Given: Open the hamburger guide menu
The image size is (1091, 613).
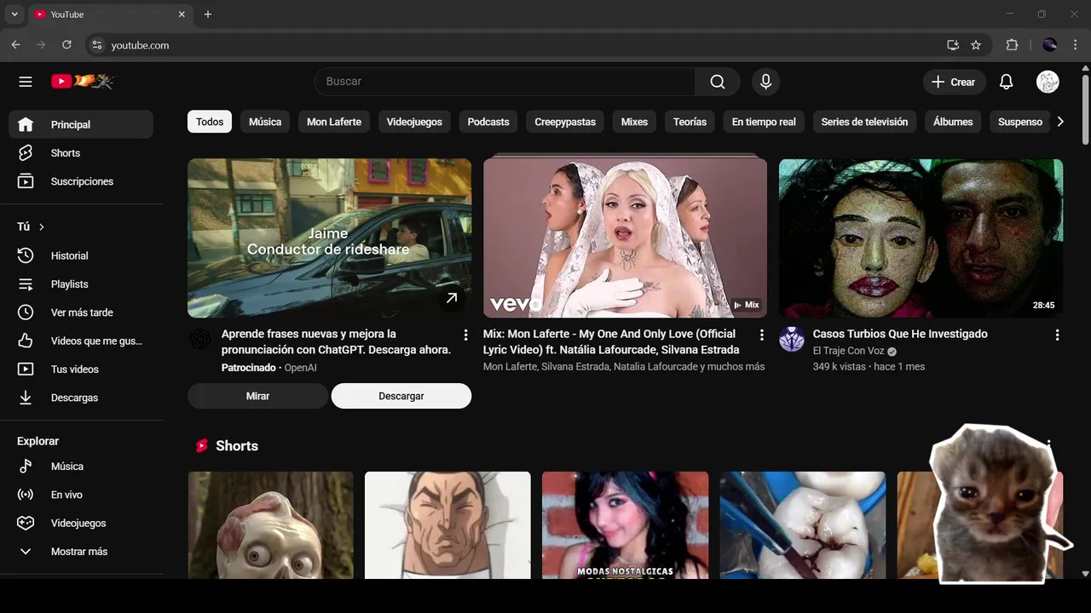Looking at the screenshot, I should click(x=26, y=82).
